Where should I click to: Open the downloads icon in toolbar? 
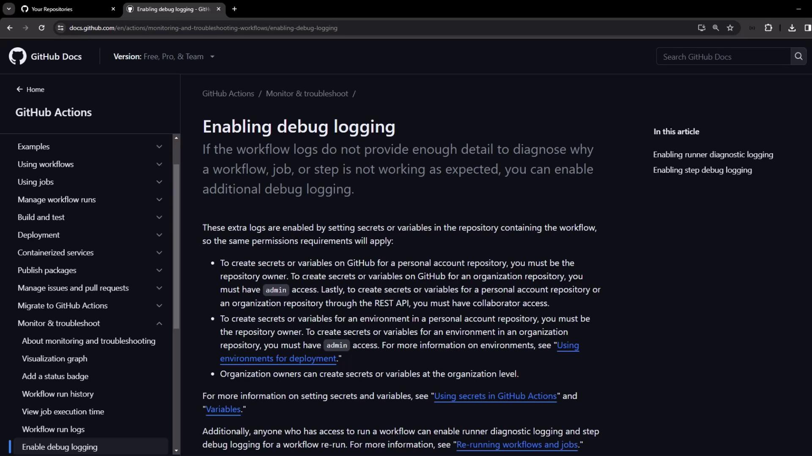[x=792, y=28]
